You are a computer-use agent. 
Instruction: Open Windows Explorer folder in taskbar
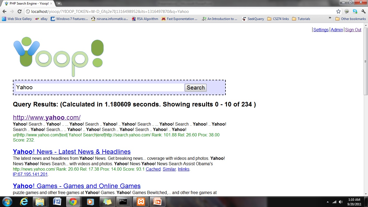(40, 202)
